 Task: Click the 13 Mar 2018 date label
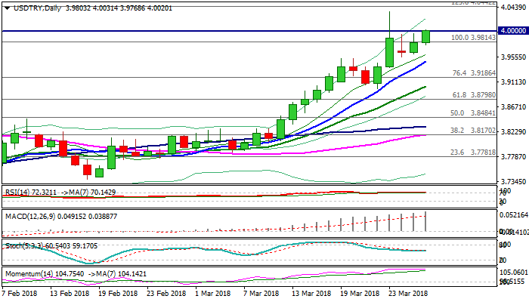[311, 294]
